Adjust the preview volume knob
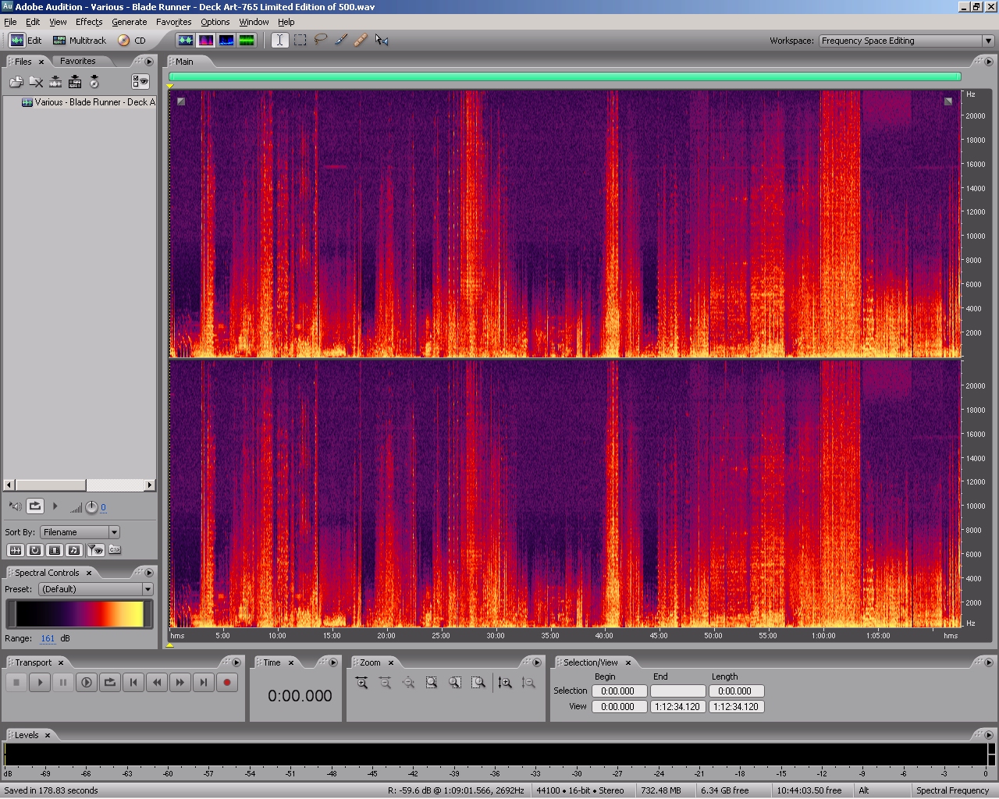 pyautogui.click(x=91, y=507)
